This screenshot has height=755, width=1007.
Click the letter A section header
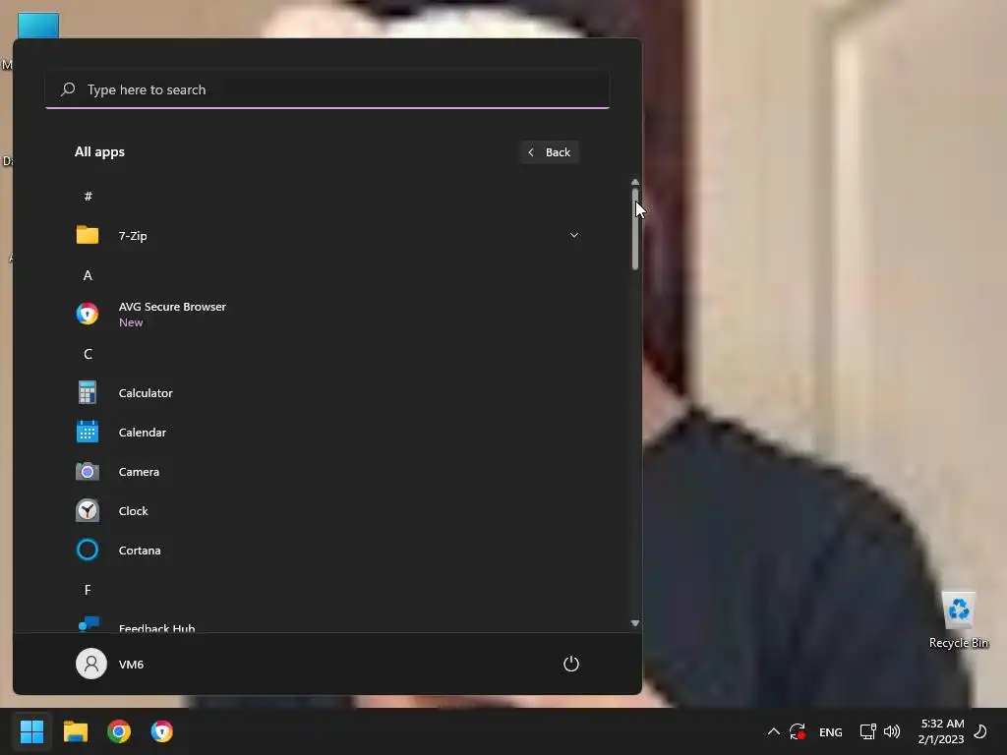click(88, 275)
